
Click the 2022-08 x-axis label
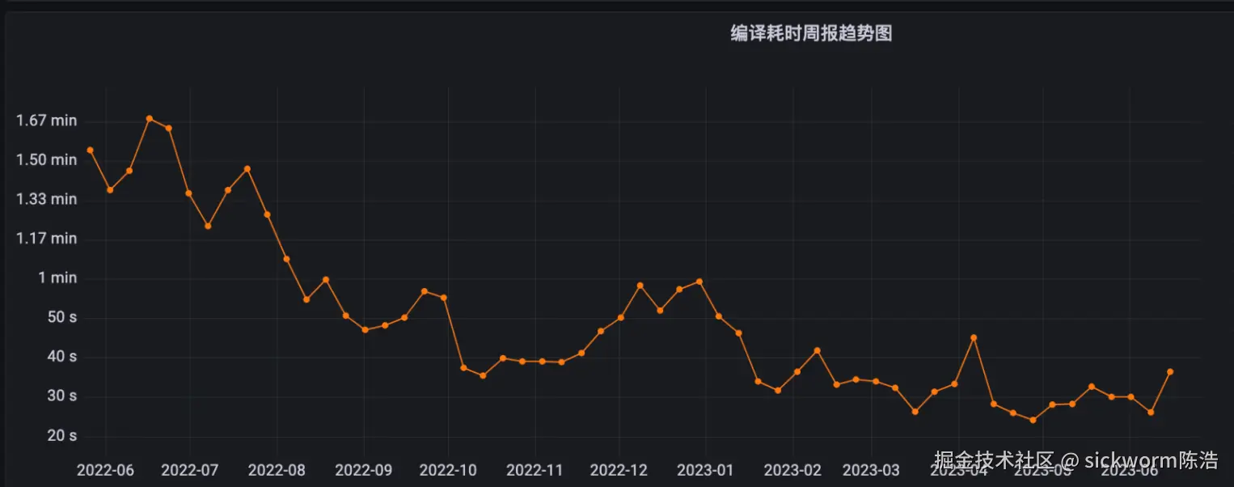[x=277, y=470]
